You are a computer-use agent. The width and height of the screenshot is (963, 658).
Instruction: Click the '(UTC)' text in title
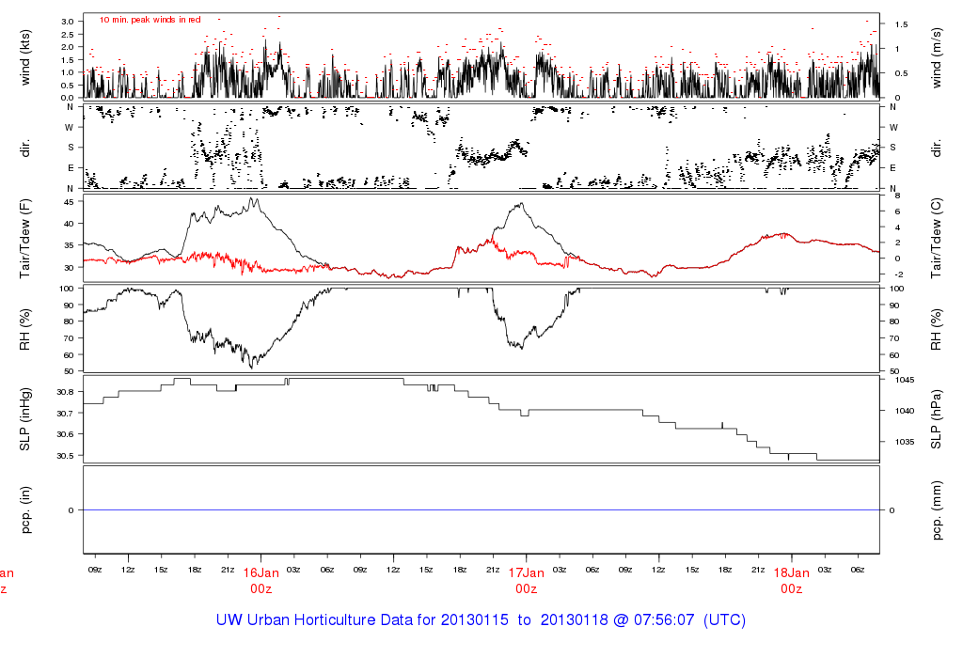pyautogui.click(x=725, y=620)
